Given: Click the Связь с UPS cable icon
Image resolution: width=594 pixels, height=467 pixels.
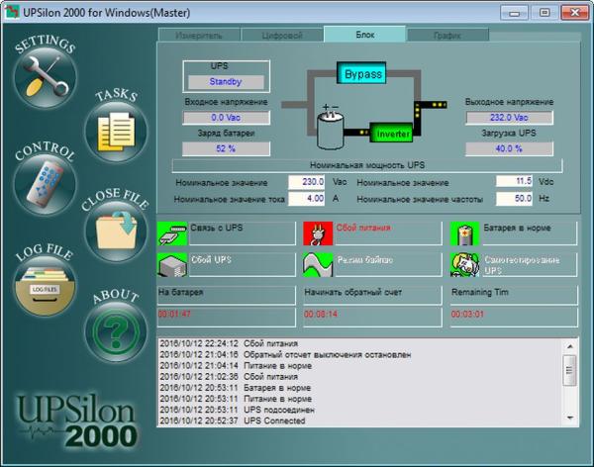Looking at the screenshot, I should point(172,233).
